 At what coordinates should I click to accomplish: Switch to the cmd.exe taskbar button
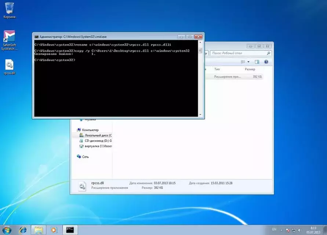70,230
